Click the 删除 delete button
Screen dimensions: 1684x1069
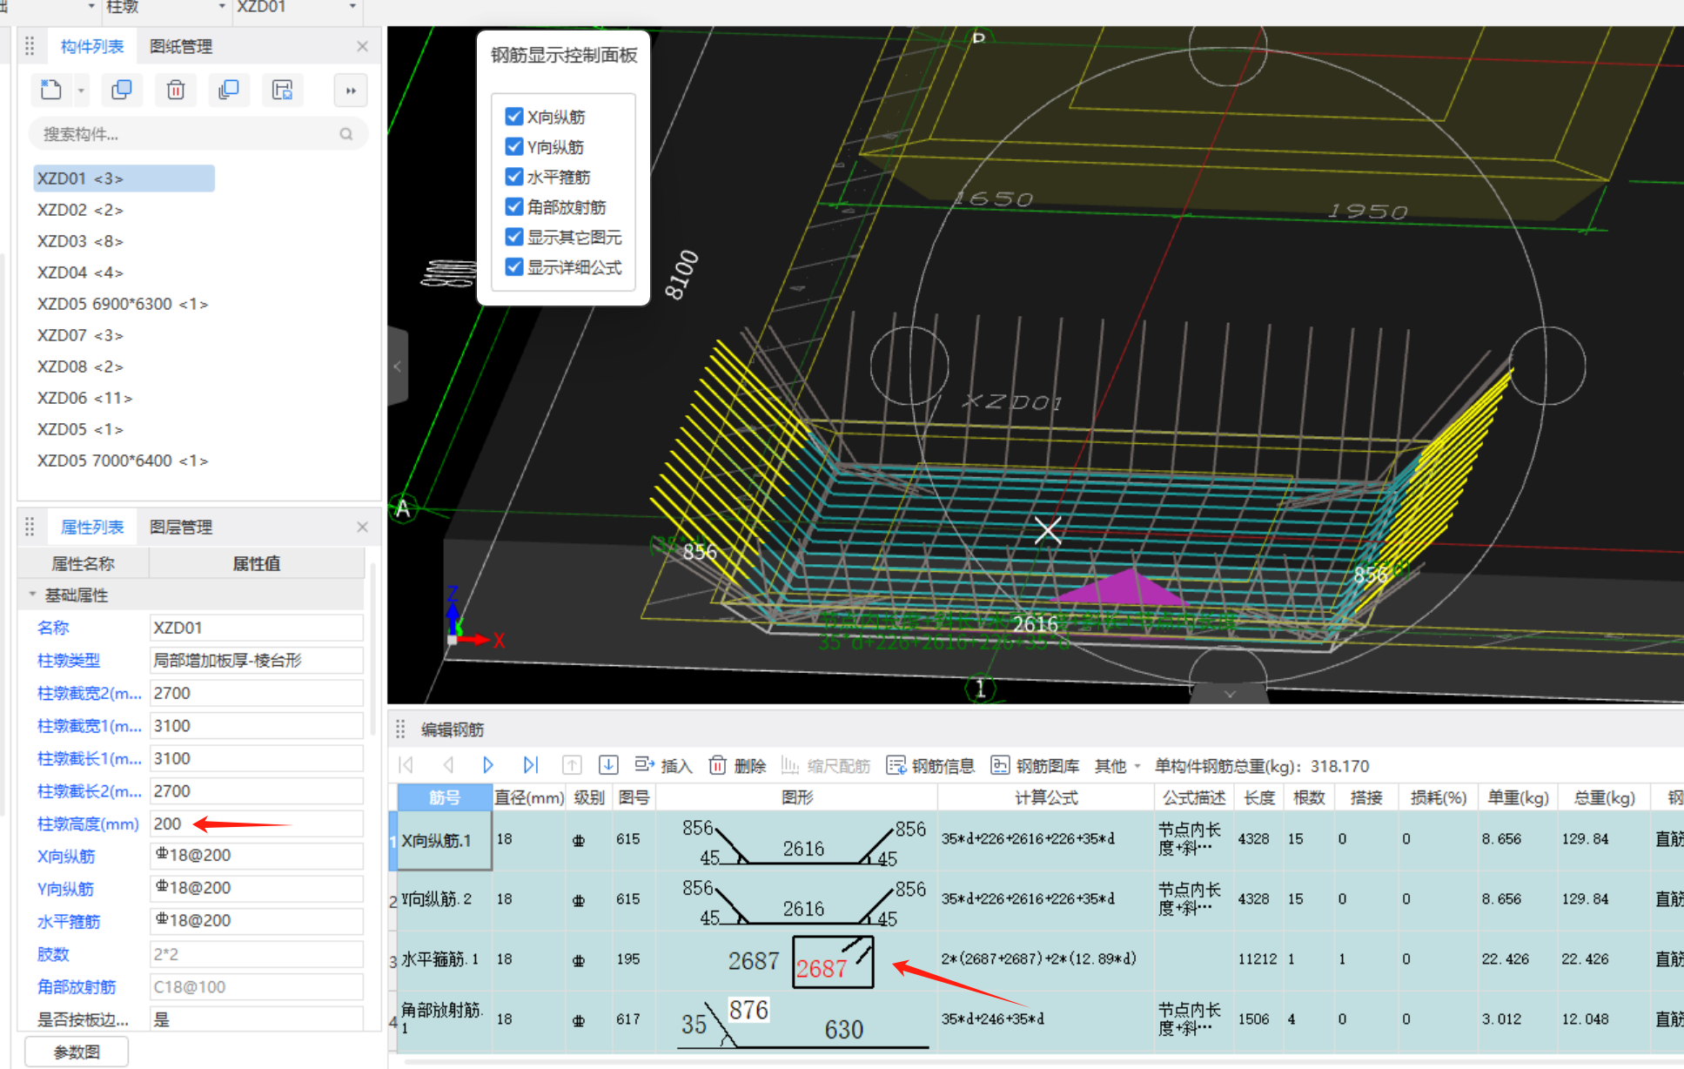(x=737, y=765)
